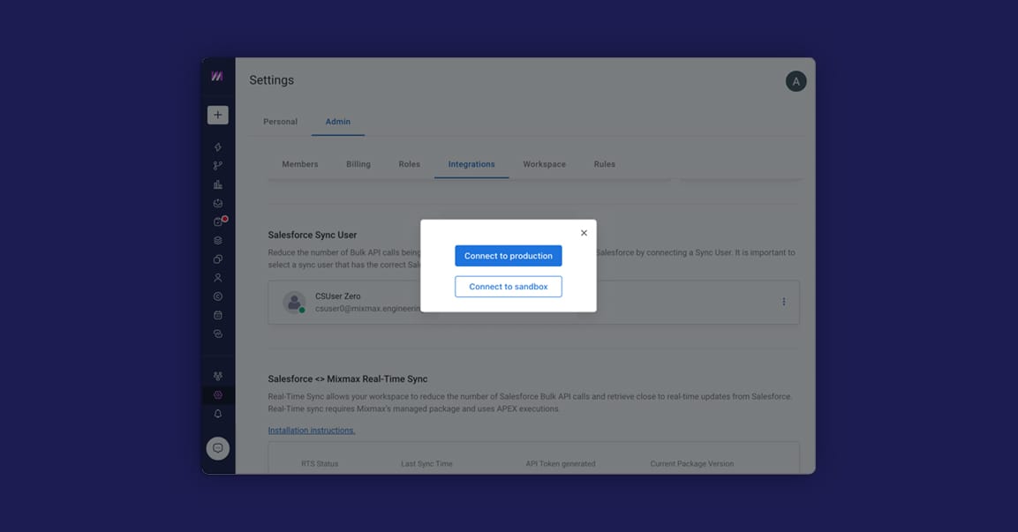The height and width of the screenshot is (532, 1018).
Task: Click the plus compose button in the sidebar
Action: (217, 115)
